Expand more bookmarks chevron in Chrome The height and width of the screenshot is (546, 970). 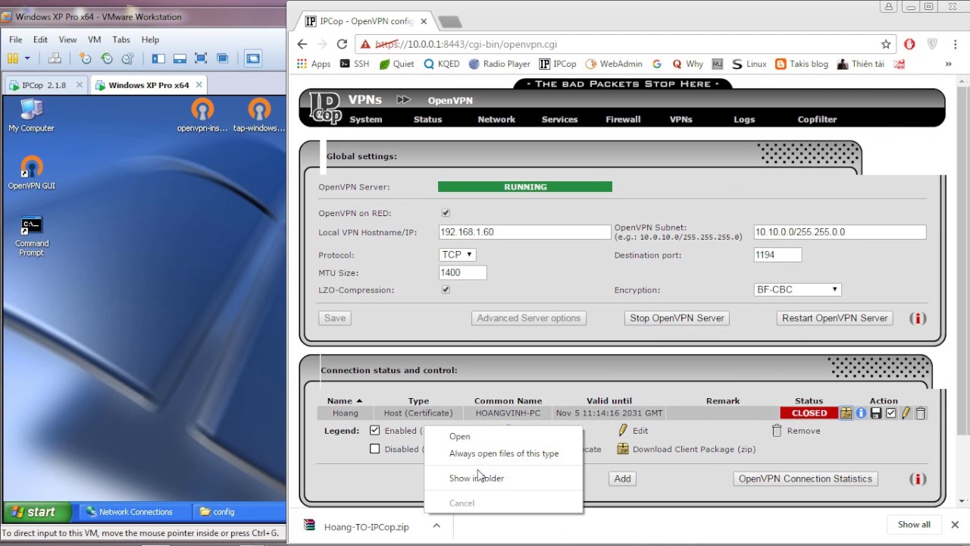[x=948, y=64]
